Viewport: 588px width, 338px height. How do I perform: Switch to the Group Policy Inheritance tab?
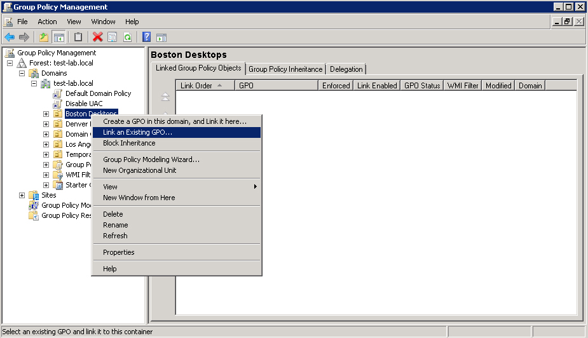[285, 69]
